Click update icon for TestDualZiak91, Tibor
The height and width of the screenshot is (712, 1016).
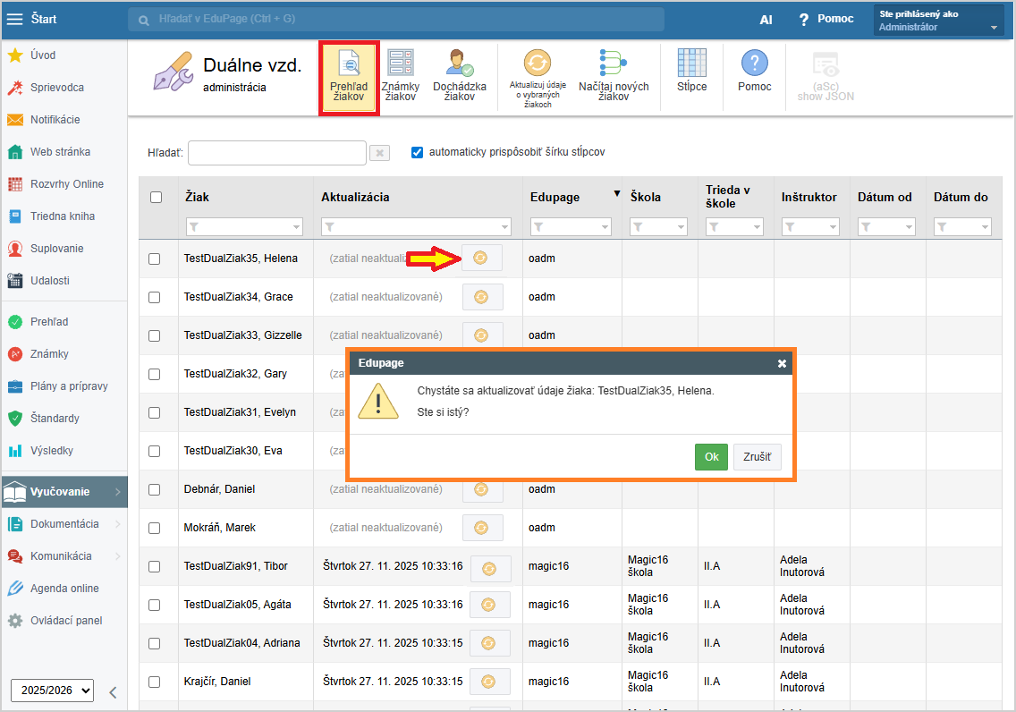coord(489,568)
